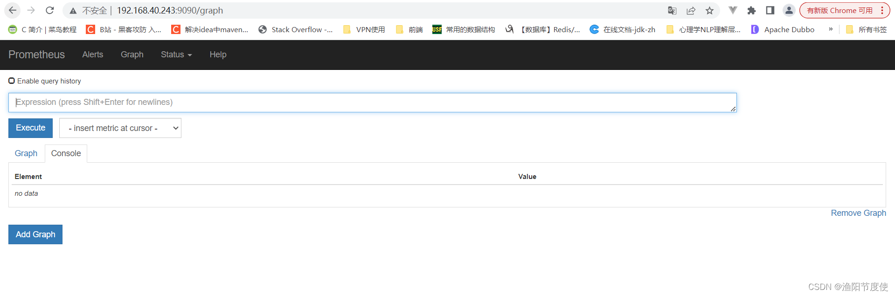
Task: Bookmark page with star icon
Action: pyautogui.click(x=709, y=10)
